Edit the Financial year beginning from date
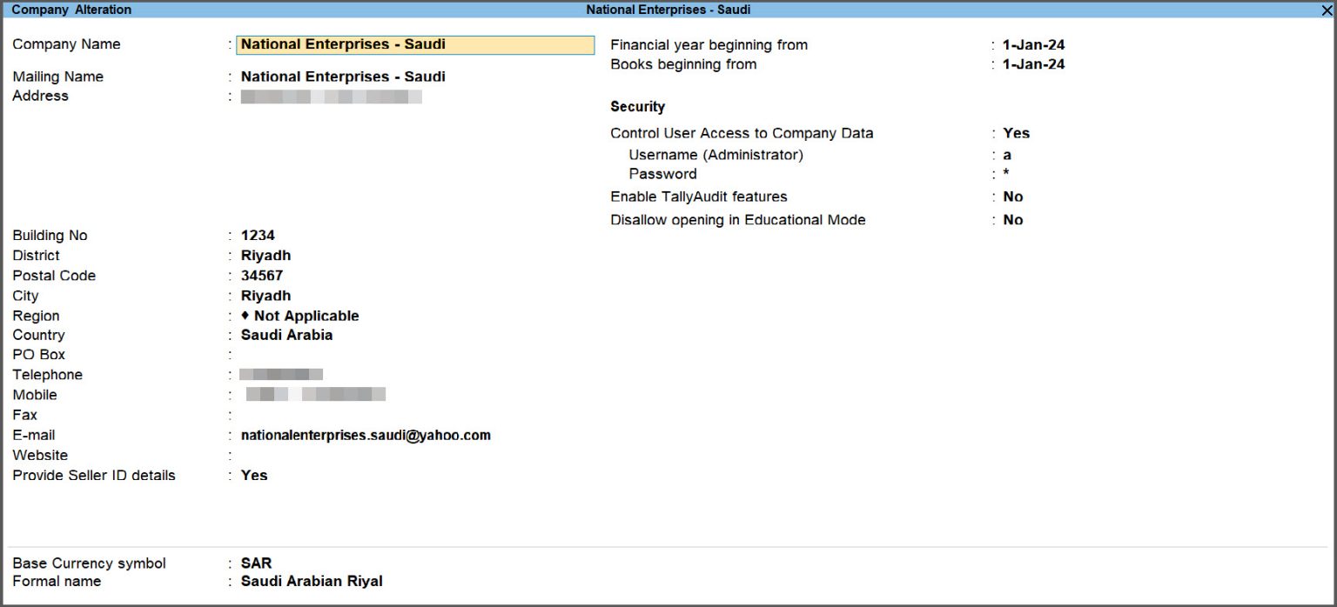Screen dimensions: 1337x607 (x=1032, y=44)
